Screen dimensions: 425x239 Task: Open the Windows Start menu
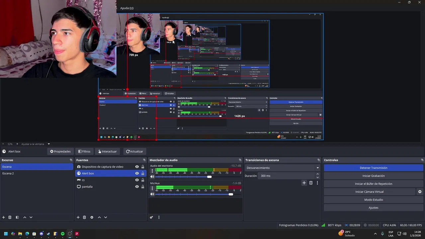pos(6,234)
